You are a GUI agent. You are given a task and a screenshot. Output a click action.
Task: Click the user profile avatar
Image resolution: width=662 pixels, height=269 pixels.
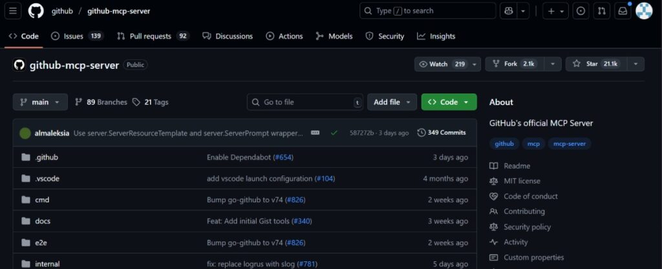tap(643, 11)
